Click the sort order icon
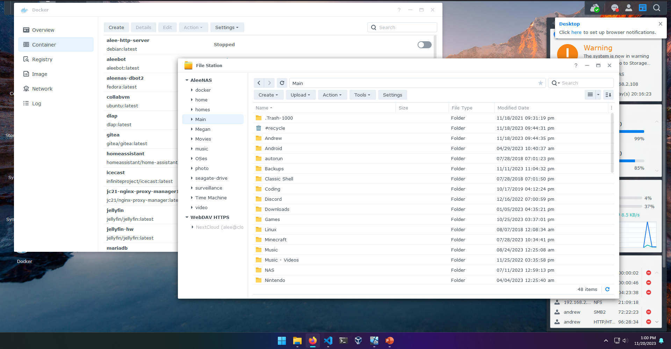Image resolution: width=671 pixels, height=349 pixels. 608,95
